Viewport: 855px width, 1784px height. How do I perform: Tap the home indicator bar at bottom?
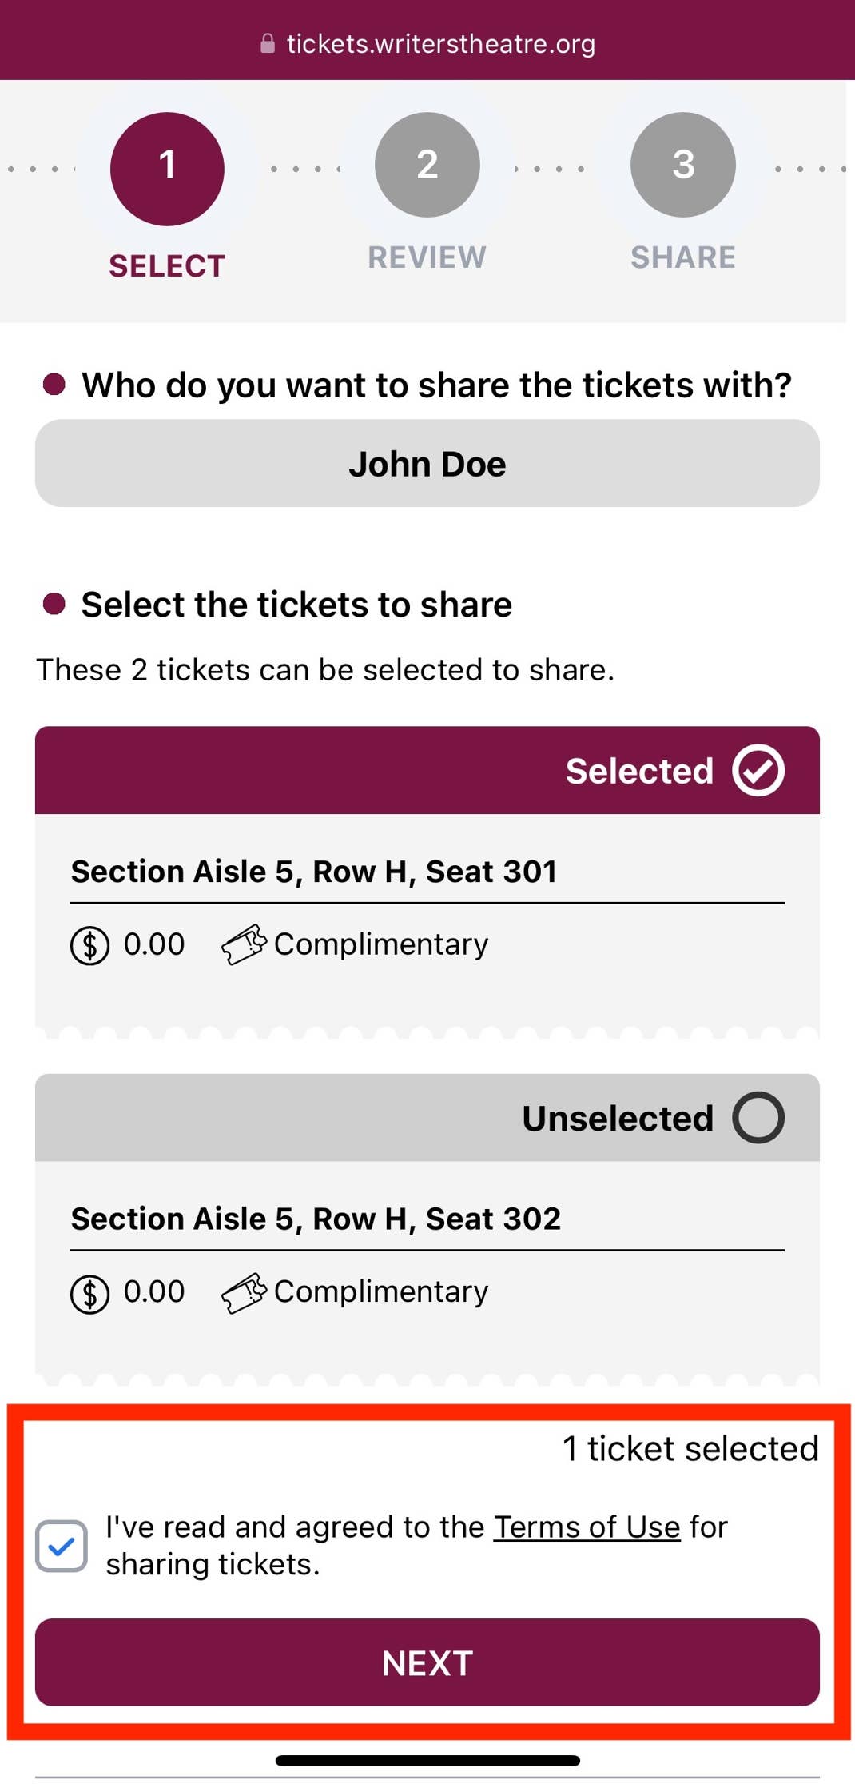427,1760
